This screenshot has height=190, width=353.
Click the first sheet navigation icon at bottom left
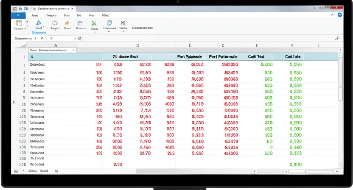[x=16, y=171]
